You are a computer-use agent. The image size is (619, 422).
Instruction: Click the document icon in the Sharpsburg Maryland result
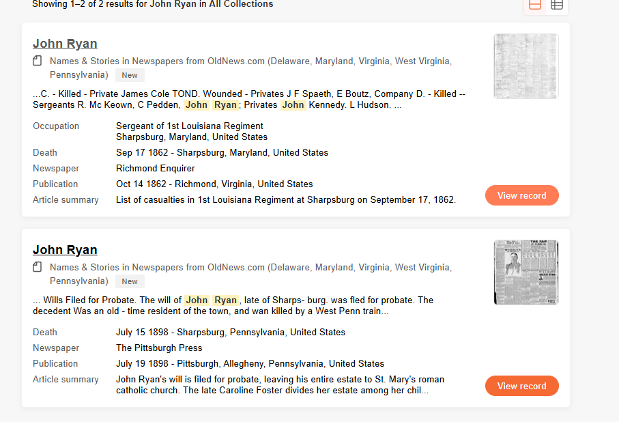(37, 61)
